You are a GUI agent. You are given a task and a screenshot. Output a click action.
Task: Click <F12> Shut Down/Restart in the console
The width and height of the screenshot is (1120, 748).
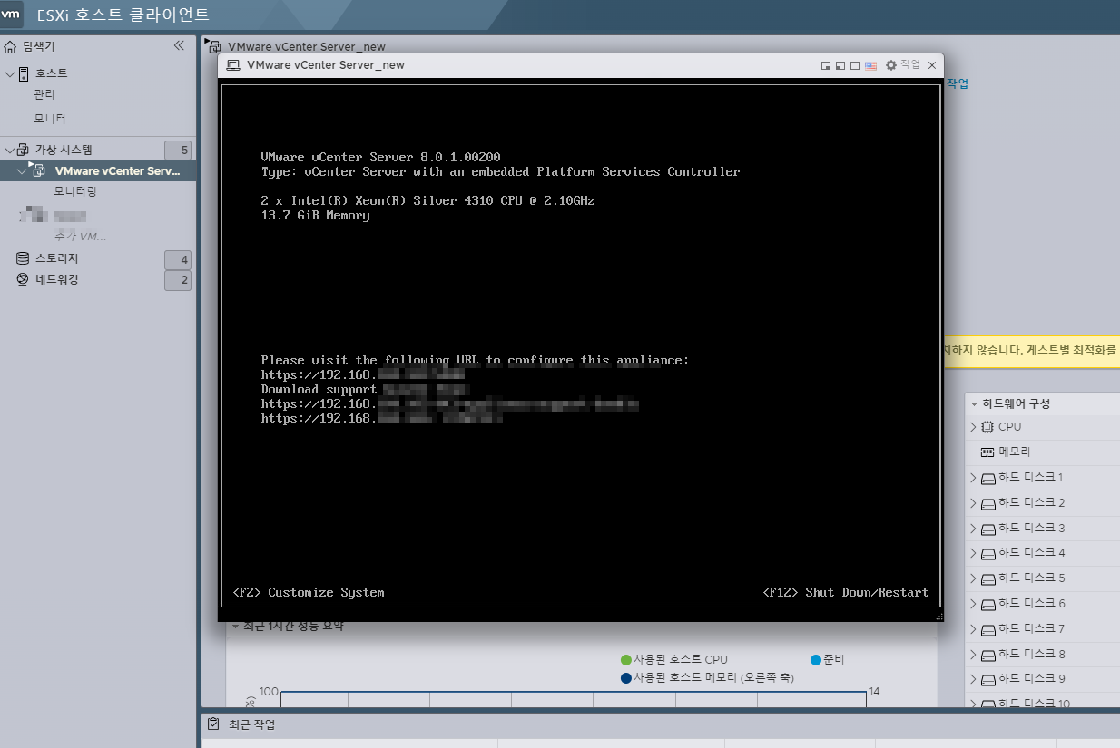(x=846, y=592)
